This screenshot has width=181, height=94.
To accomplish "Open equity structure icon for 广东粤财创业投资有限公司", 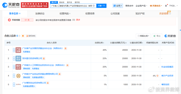I will tap(48, 83).
